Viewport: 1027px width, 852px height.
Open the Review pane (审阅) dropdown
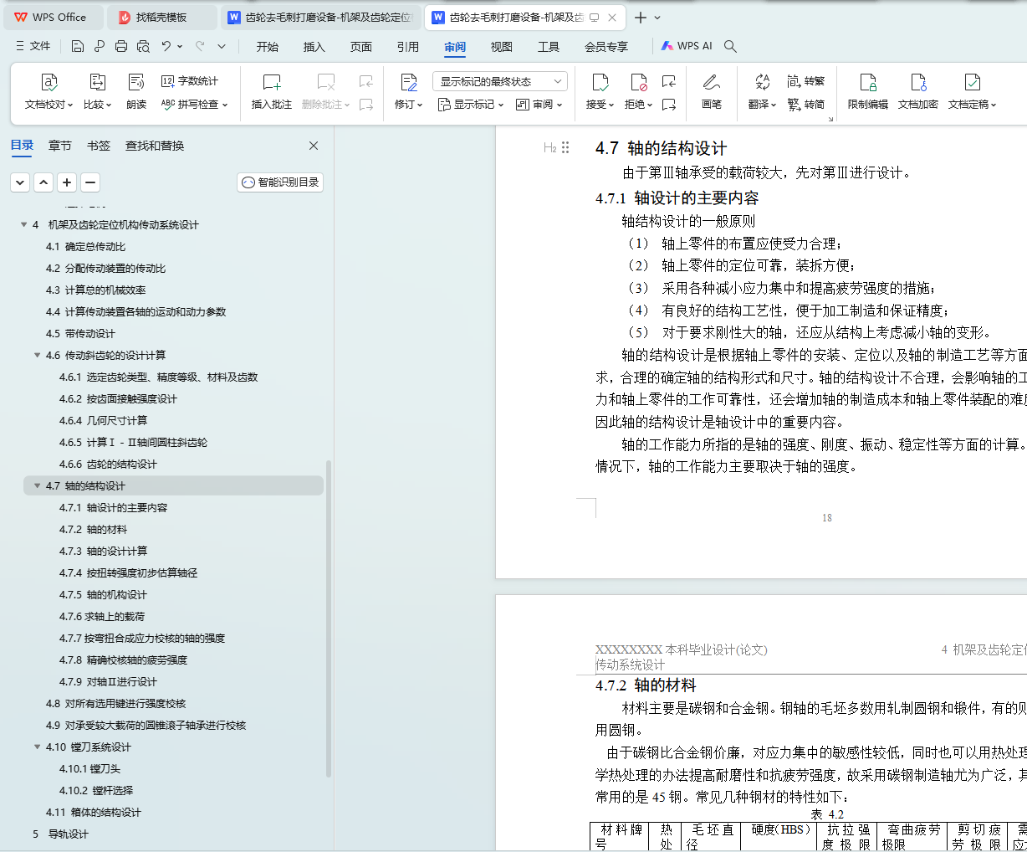[539, 105]
